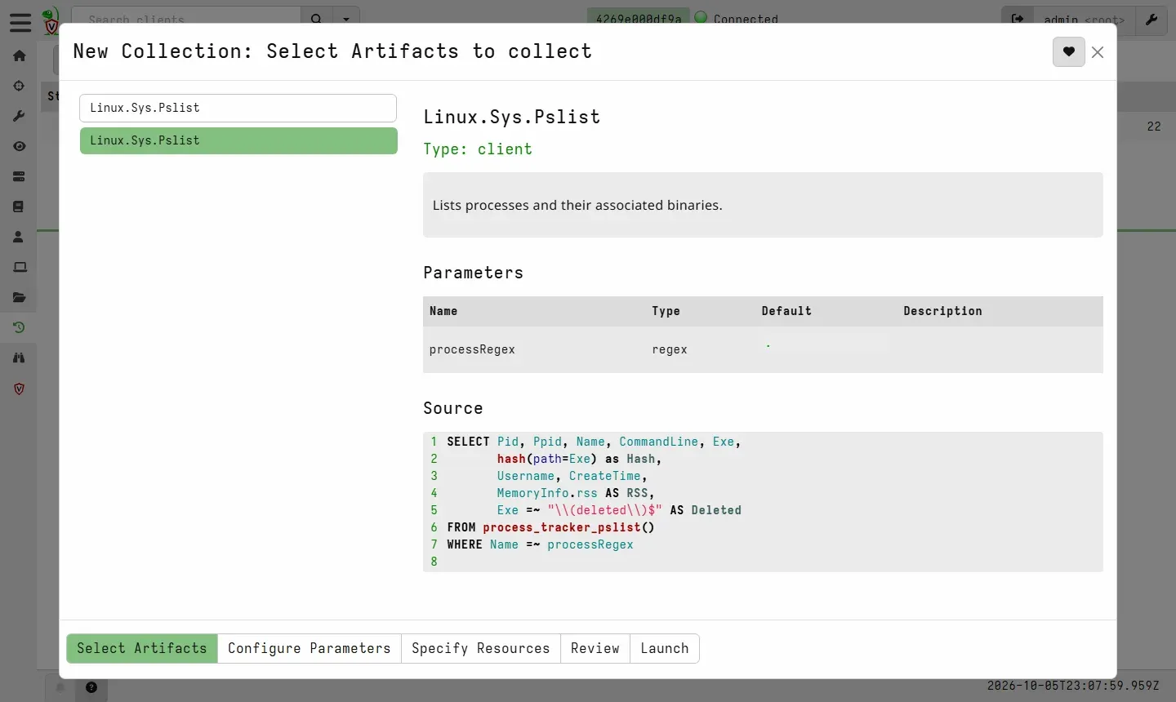Click the Type: client label
The height and width of the screenshot is (702, 1176).
pyautogui.click(x=478, y=149)
